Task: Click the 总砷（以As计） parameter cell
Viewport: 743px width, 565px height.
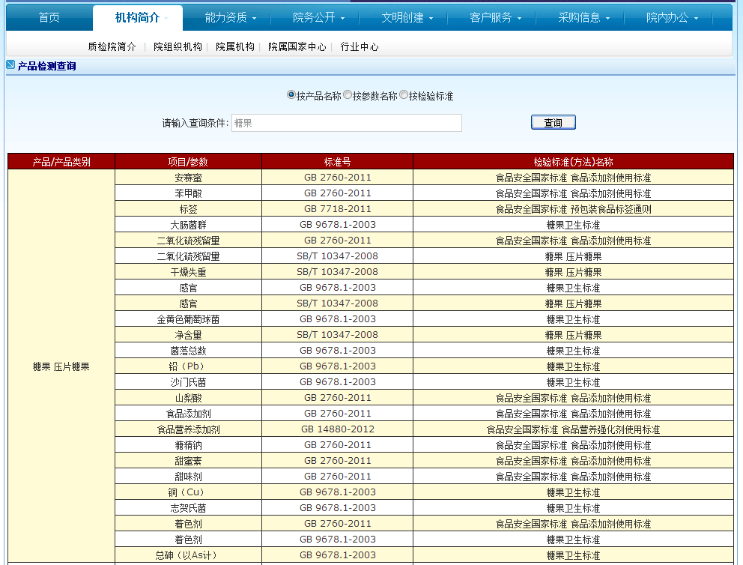Action: 188,555
